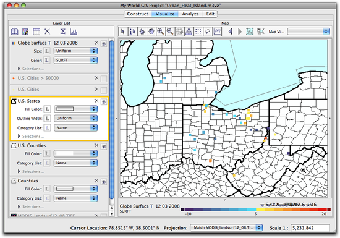Open U.S. Counties Category List dropdown
The image size is (340, 238).
(75, 163)
